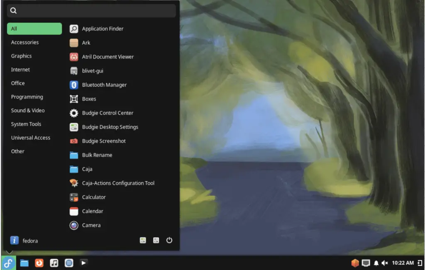Click the Caja file manager icon
The image size is (425, 270).
coord(74,169)
